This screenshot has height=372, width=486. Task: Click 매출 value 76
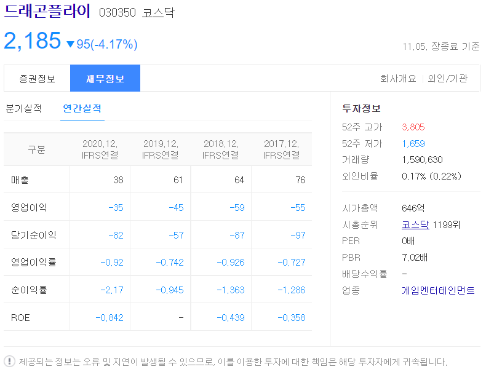[300, 180]
